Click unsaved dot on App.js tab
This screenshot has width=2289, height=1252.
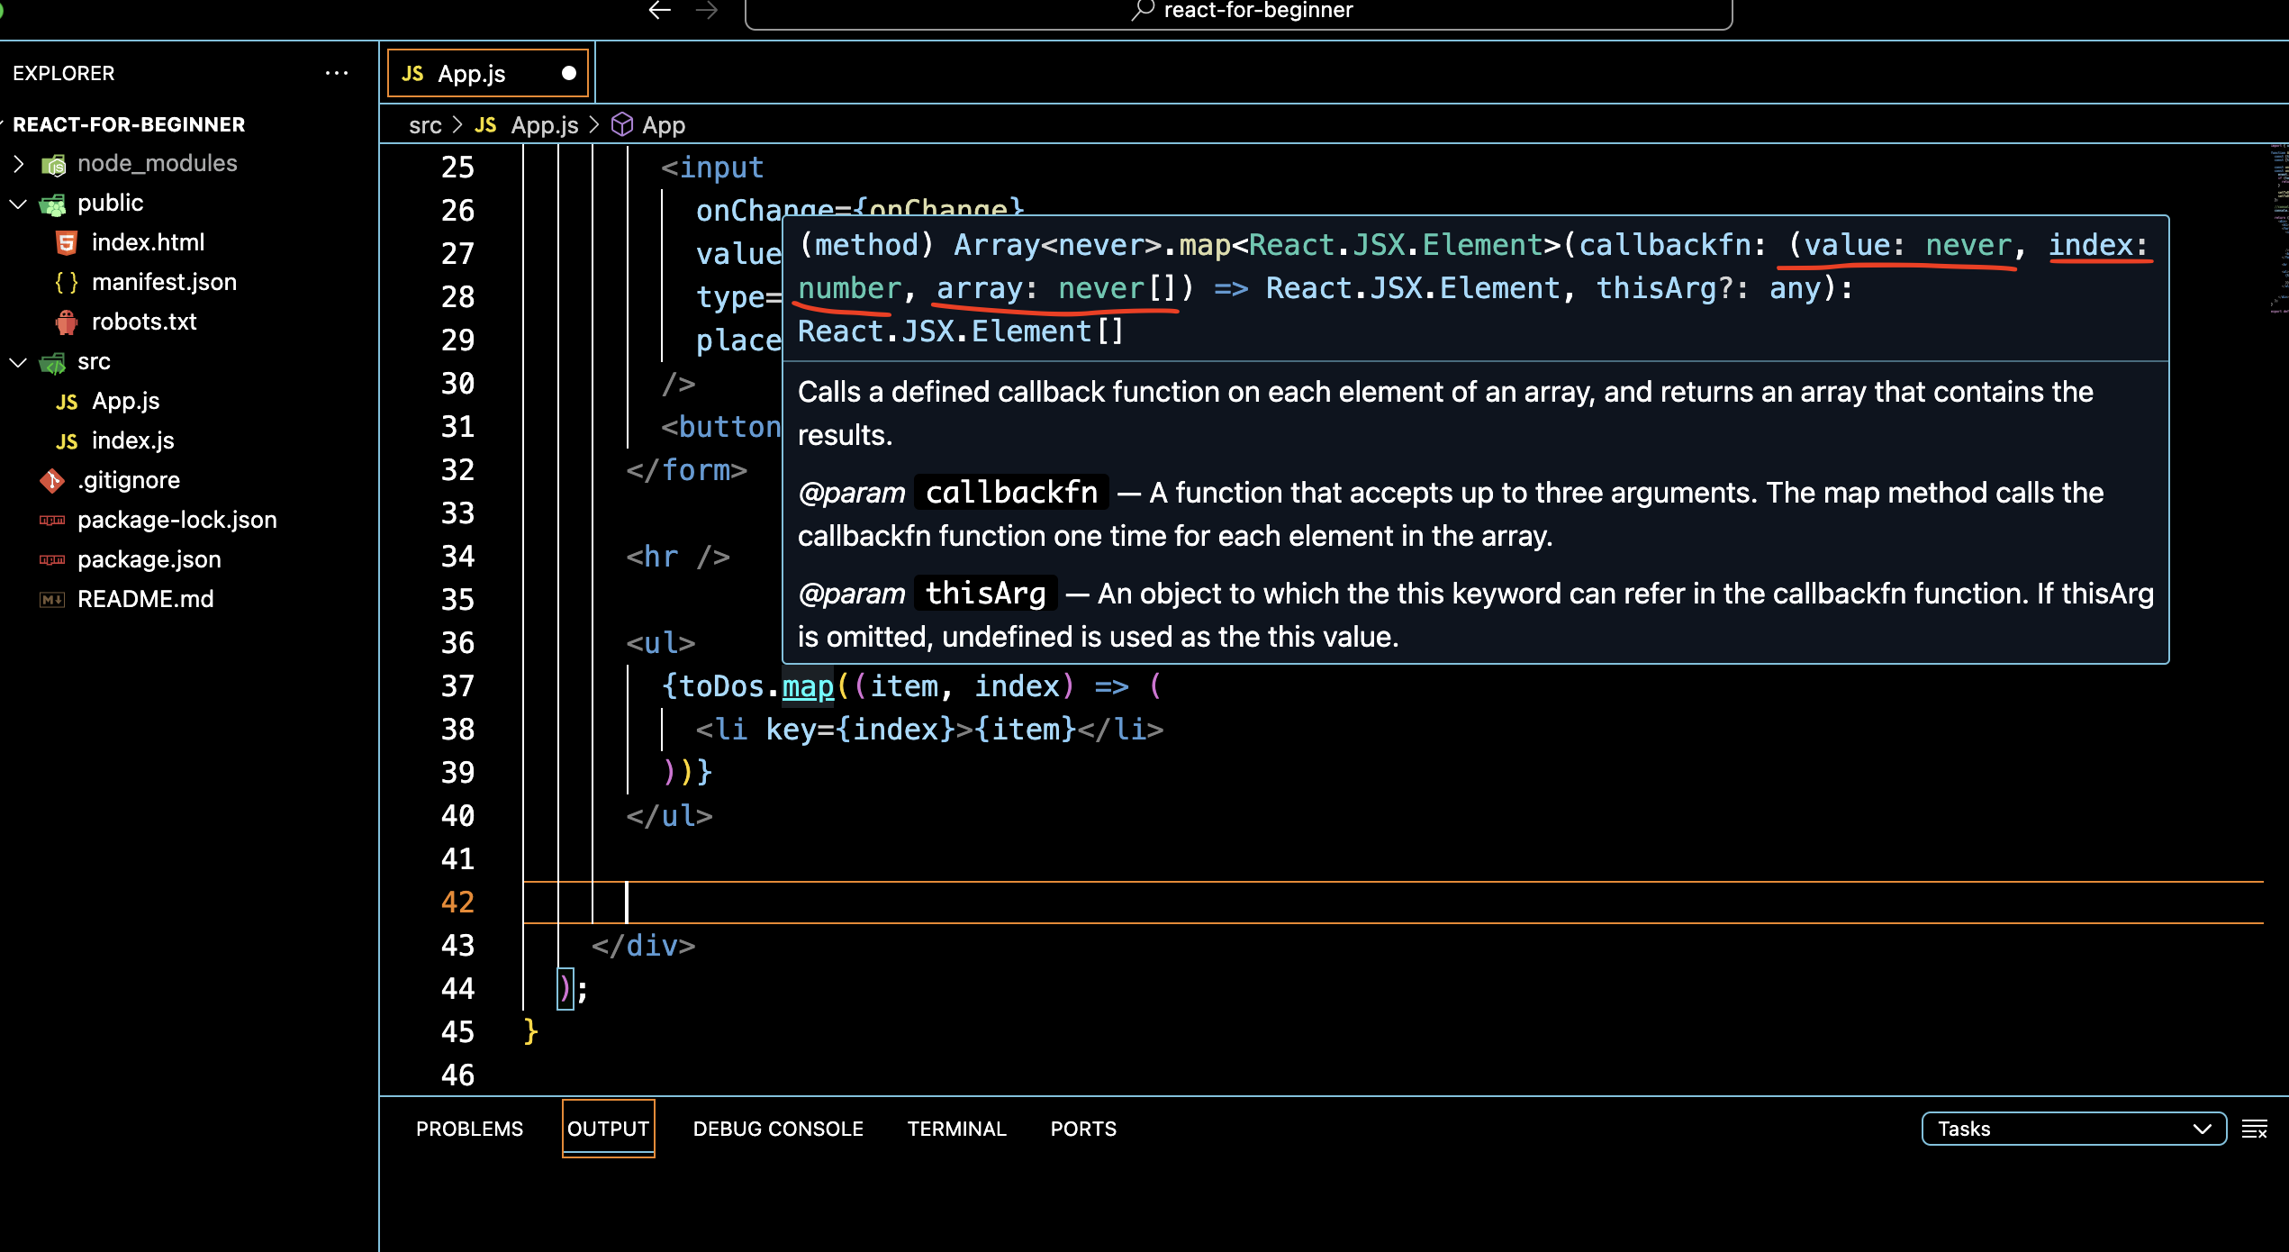point(569,73)
